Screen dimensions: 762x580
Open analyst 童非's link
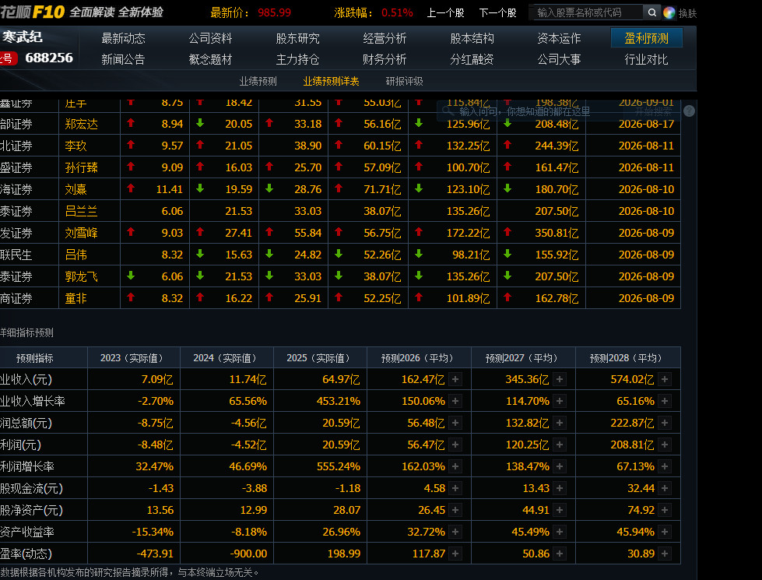coord(75,298)
